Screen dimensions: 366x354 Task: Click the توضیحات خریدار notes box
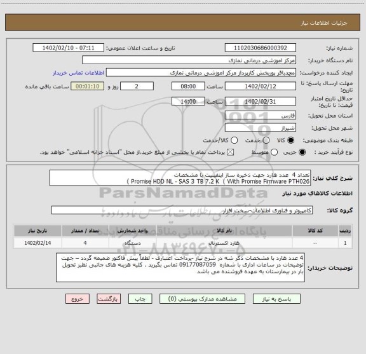(x=180, y=268)
